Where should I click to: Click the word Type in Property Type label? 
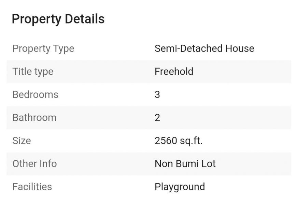[x=63, y=48]
